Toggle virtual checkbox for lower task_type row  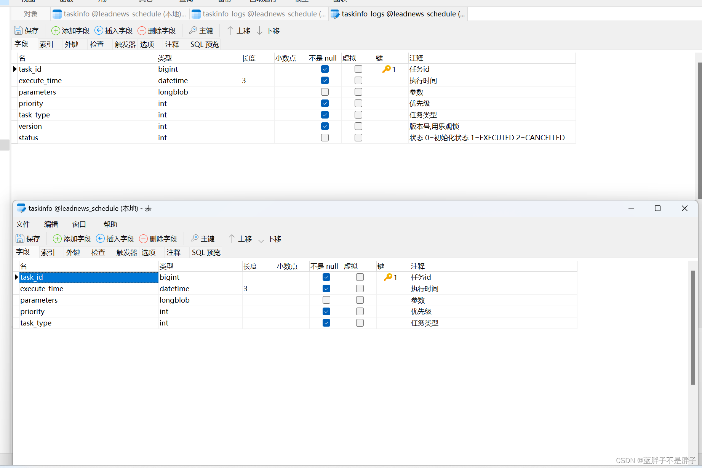coord(360,323)
